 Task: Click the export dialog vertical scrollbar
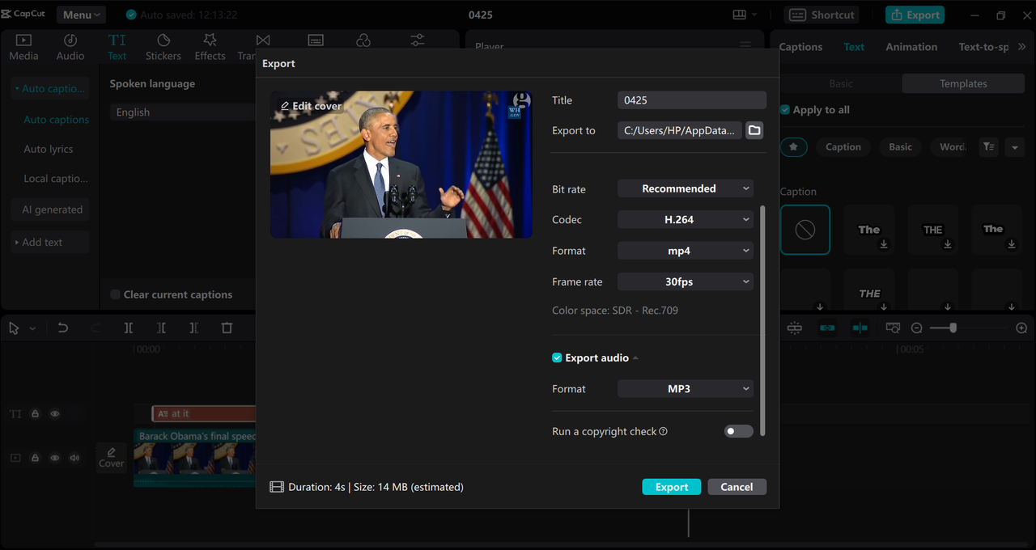click(x=762, y=321)
